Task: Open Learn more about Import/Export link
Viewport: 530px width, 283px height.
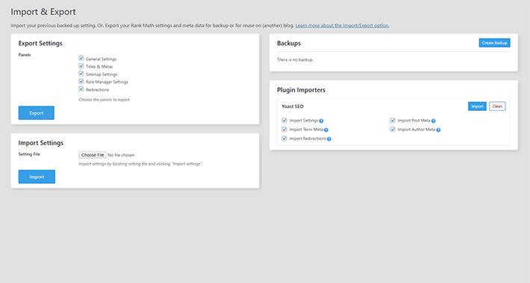Action: [342, 25]
